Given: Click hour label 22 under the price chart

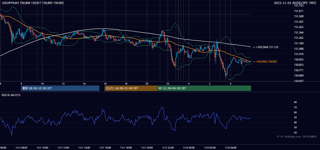Looking at the screenshot, I should [168, 83].
